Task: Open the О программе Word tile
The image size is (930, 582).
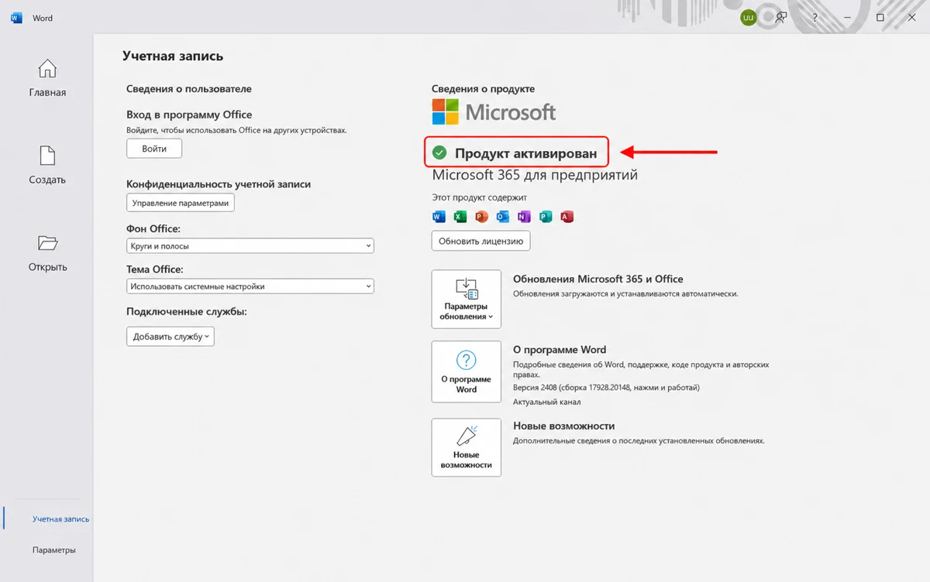Action: 467,371
